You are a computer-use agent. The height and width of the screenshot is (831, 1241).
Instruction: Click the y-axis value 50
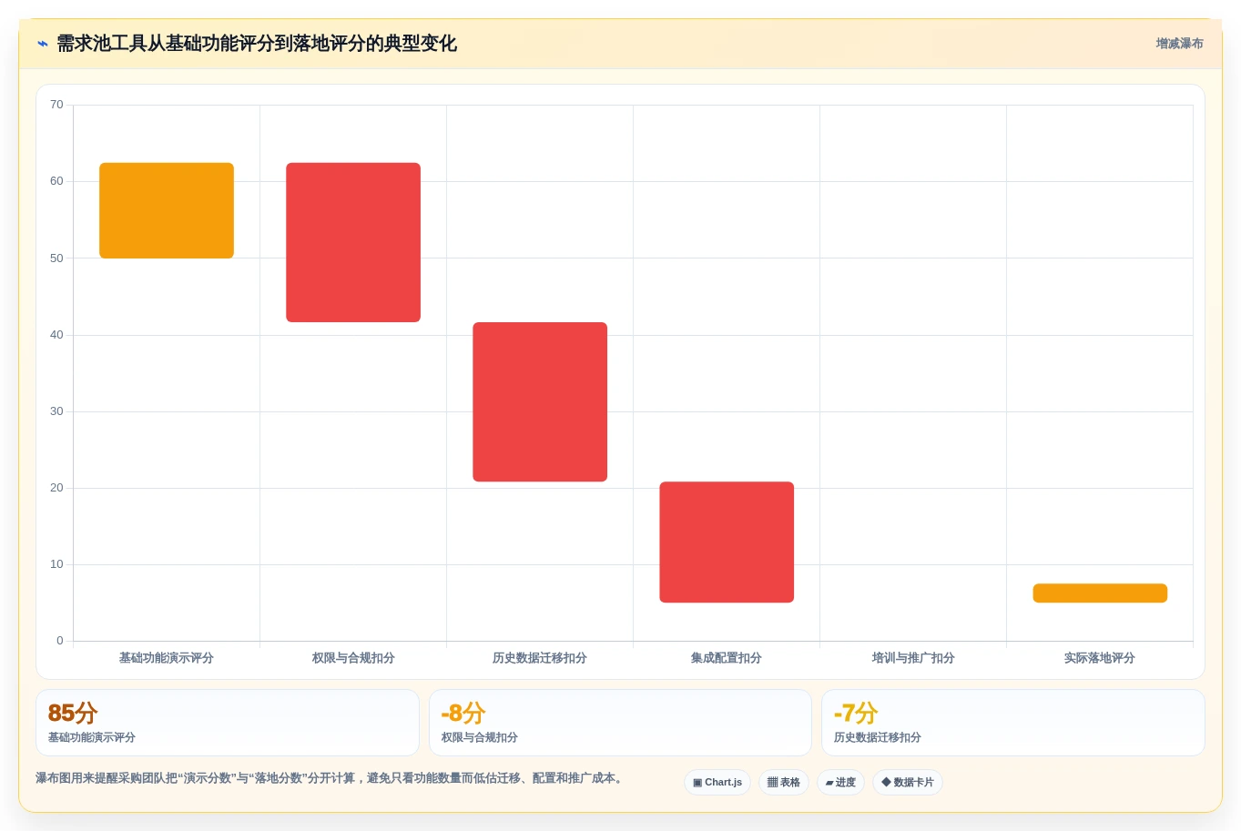[x=56, y=258]
